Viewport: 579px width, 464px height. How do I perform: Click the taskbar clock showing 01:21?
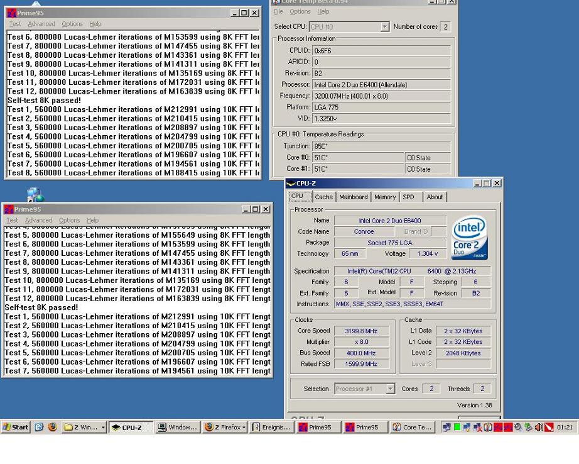click(x=565, y=428)
